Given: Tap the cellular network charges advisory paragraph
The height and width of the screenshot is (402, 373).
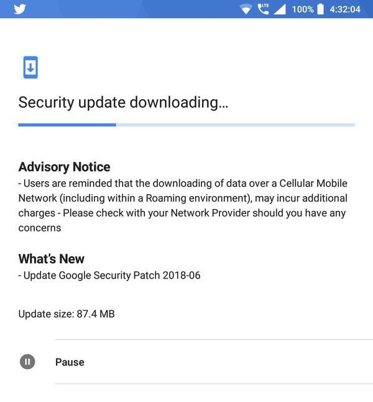Looking at the screenshot, I should click(x=183, y=205).
